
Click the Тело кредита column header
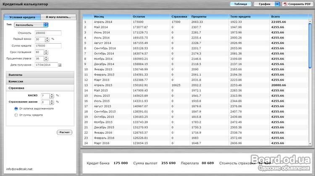[249, 17]
